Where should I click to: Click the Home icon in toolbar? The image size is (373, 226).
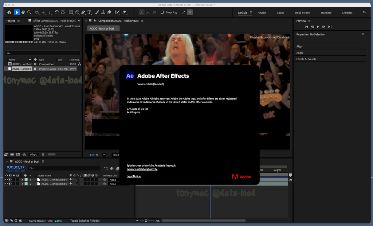click(9, 12)
